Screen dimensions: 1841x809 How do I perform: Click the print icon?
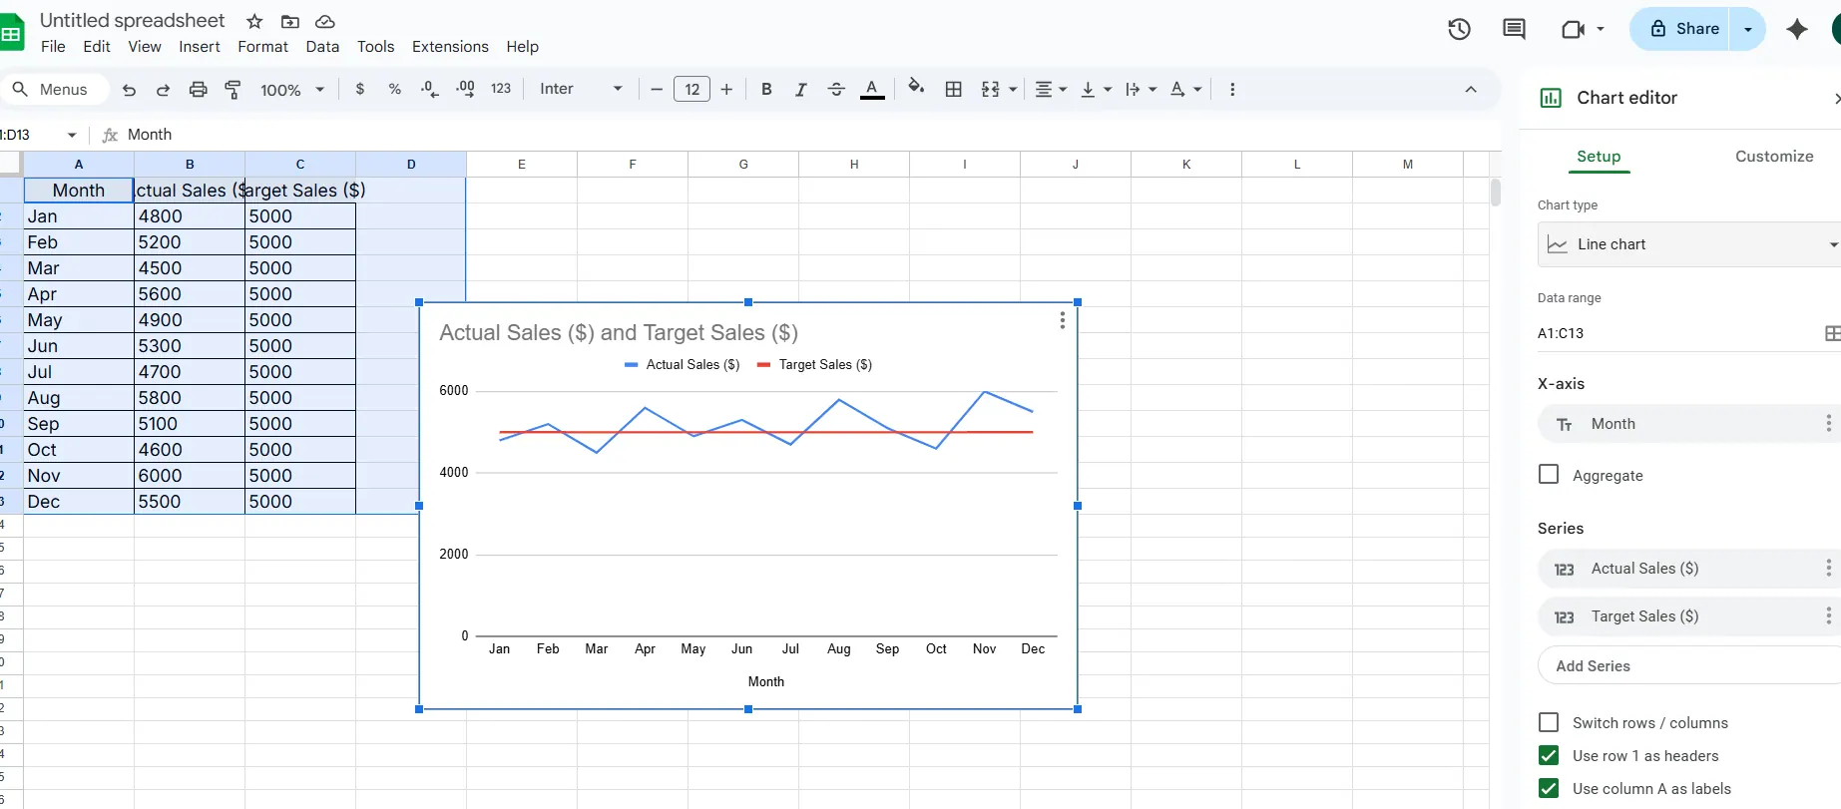[198, 90]
